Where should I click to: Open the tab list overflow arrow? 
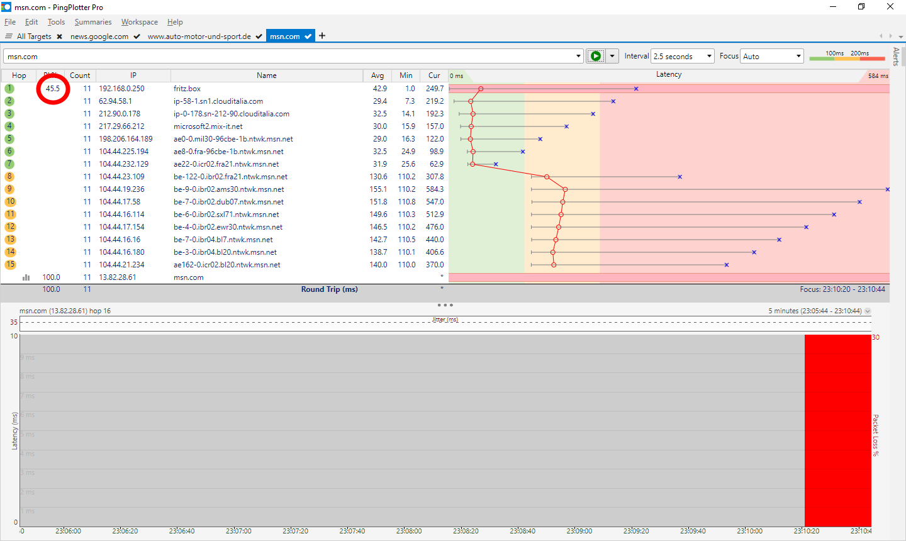click(x=901, y=36)
